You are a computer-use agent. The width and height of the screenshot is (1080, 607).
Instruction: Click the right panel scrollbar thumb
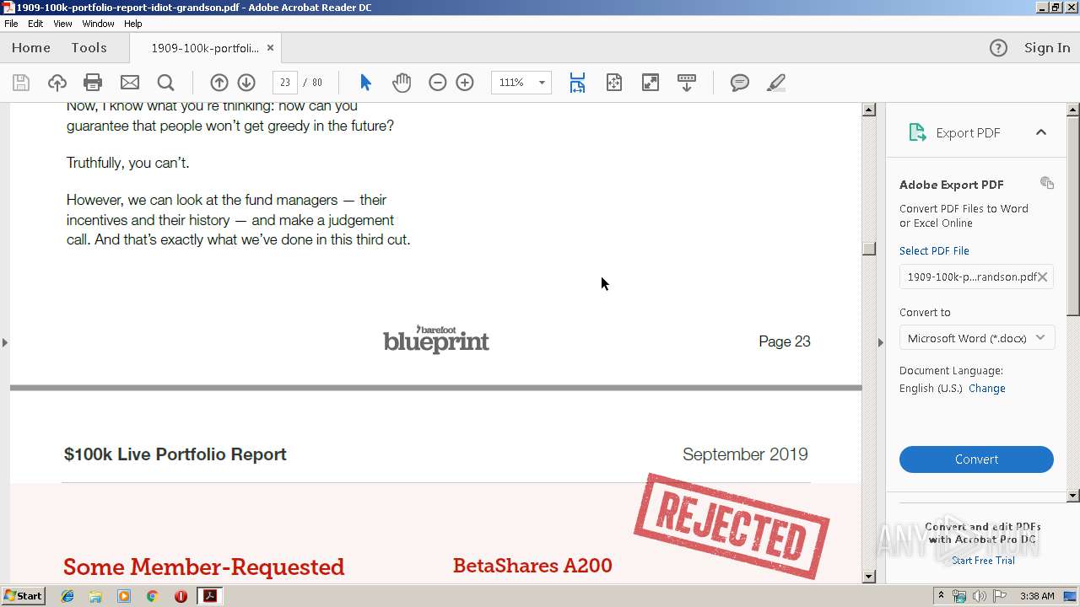pos(1073,218)
